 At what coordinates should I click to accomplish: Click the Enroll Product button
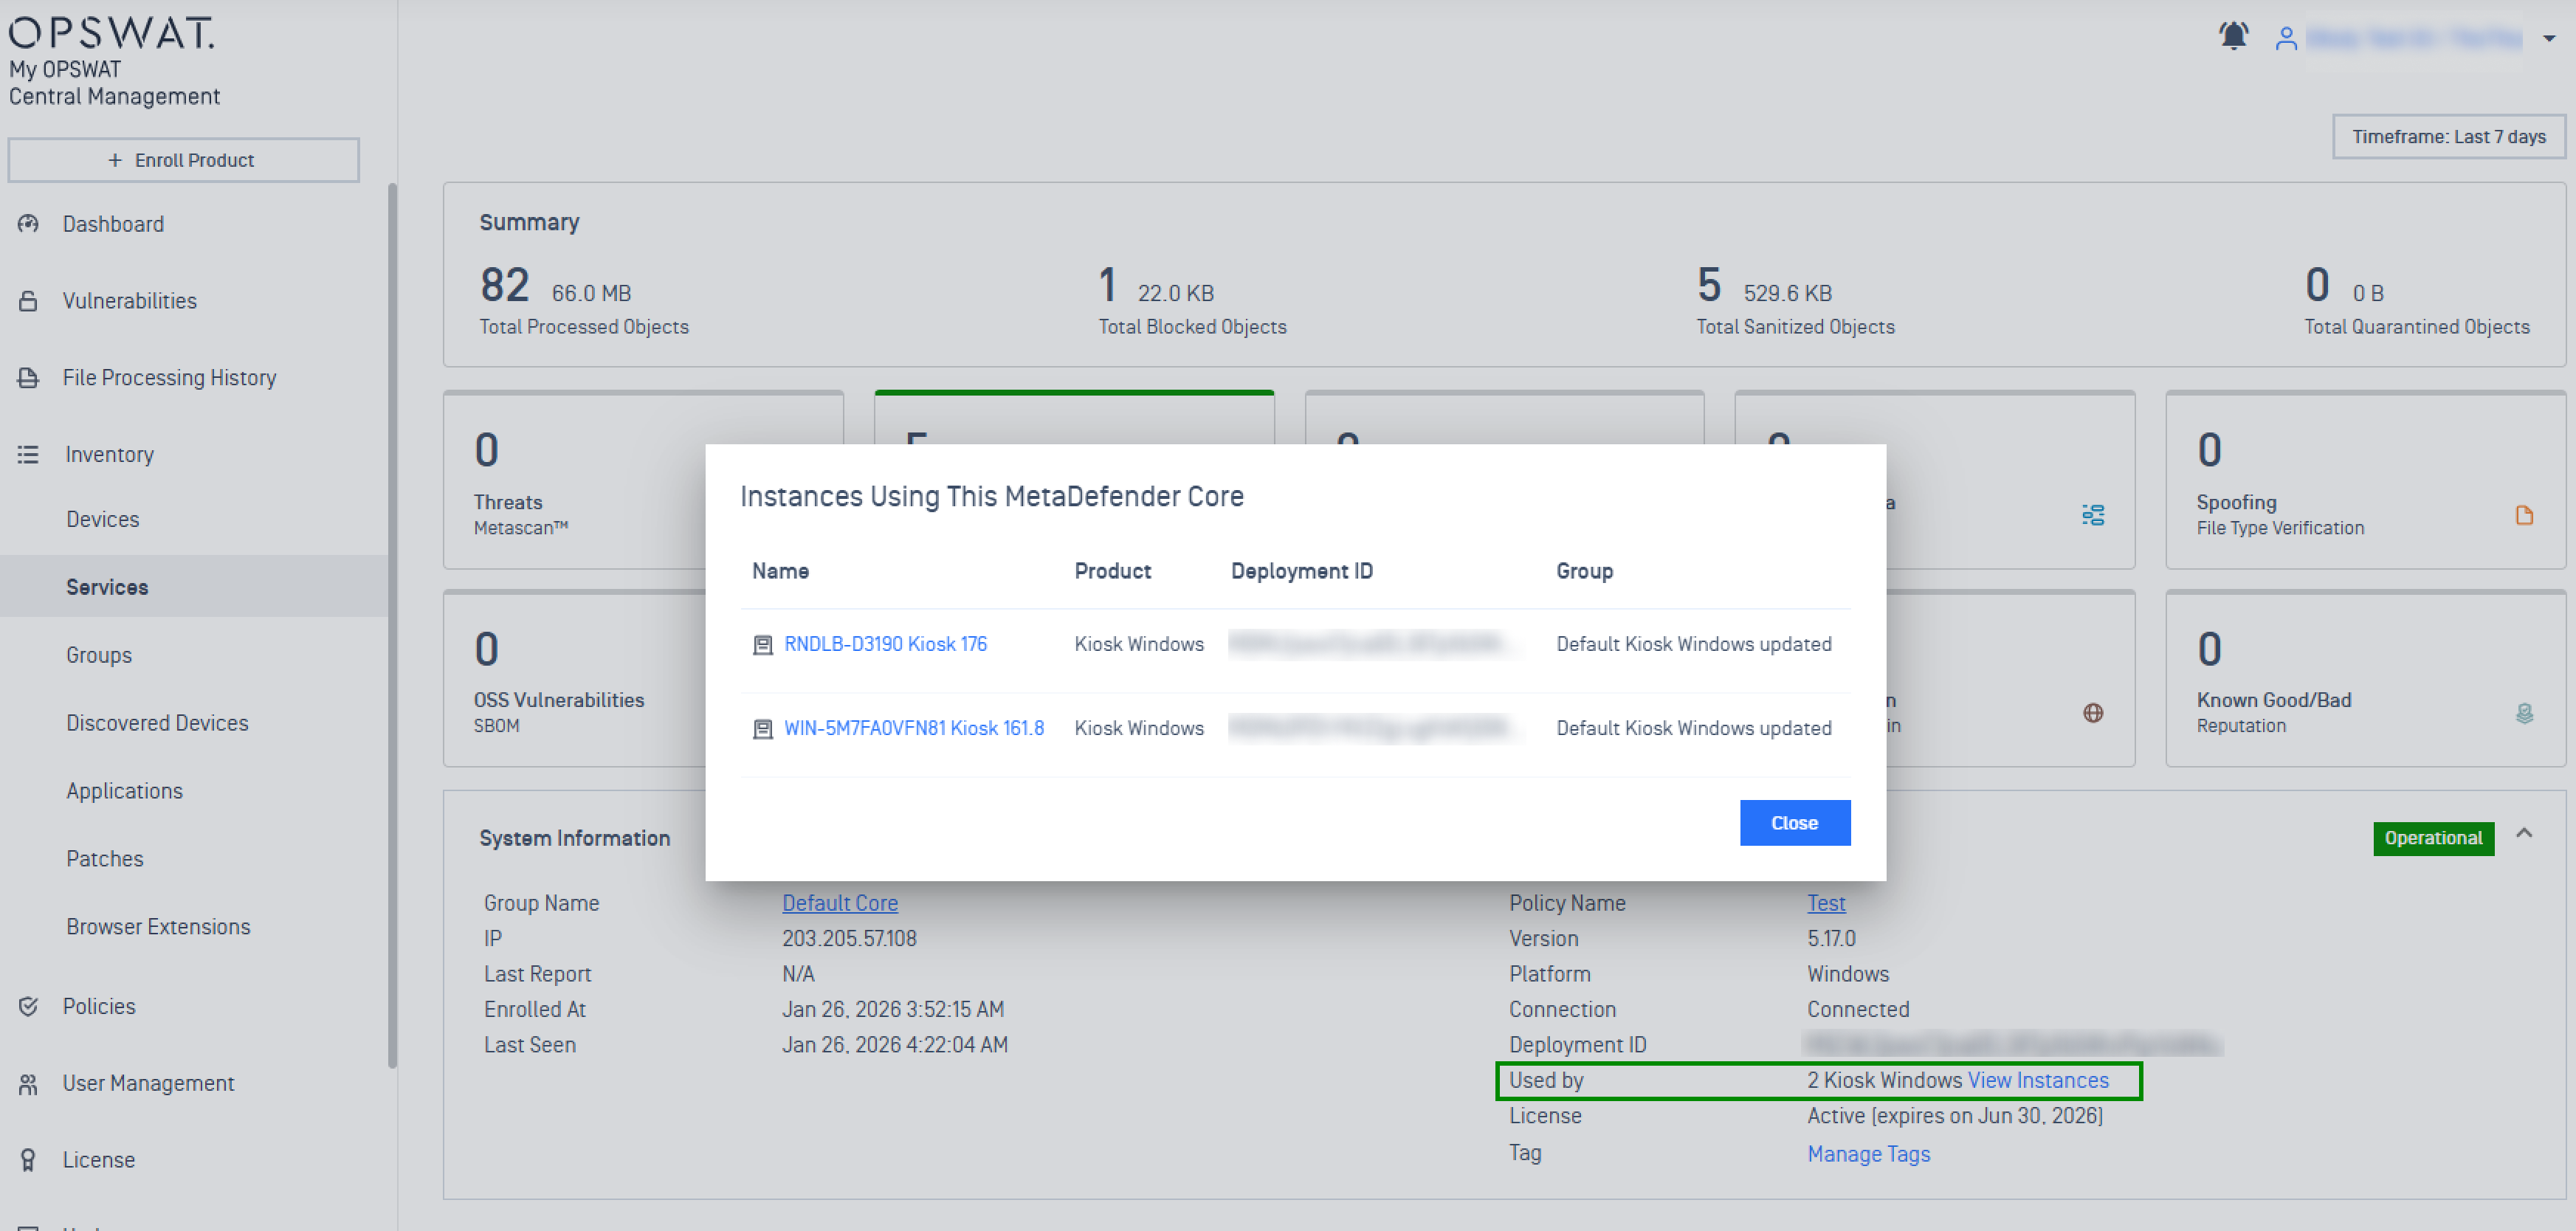[x=183, y=160]
